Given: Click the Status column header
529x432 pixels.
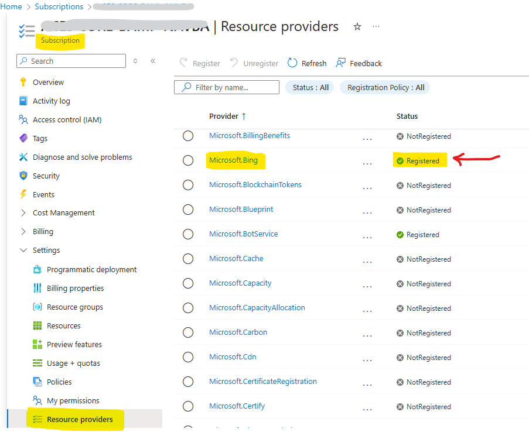Looking at the screenshot, I should pos(407,116).
